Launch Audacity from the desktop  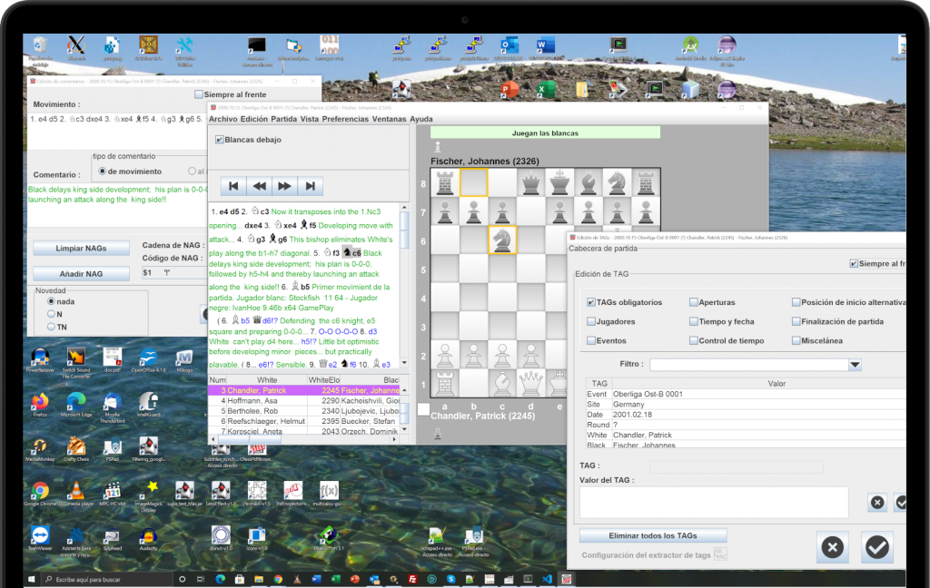148,537
